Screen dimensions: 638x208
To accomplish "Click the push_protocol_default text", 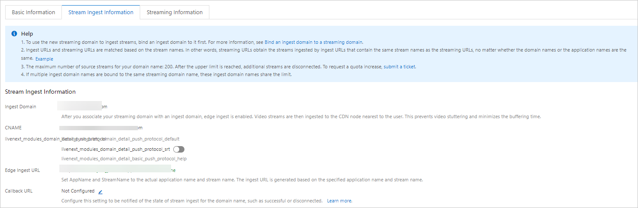I will [120, 139].
